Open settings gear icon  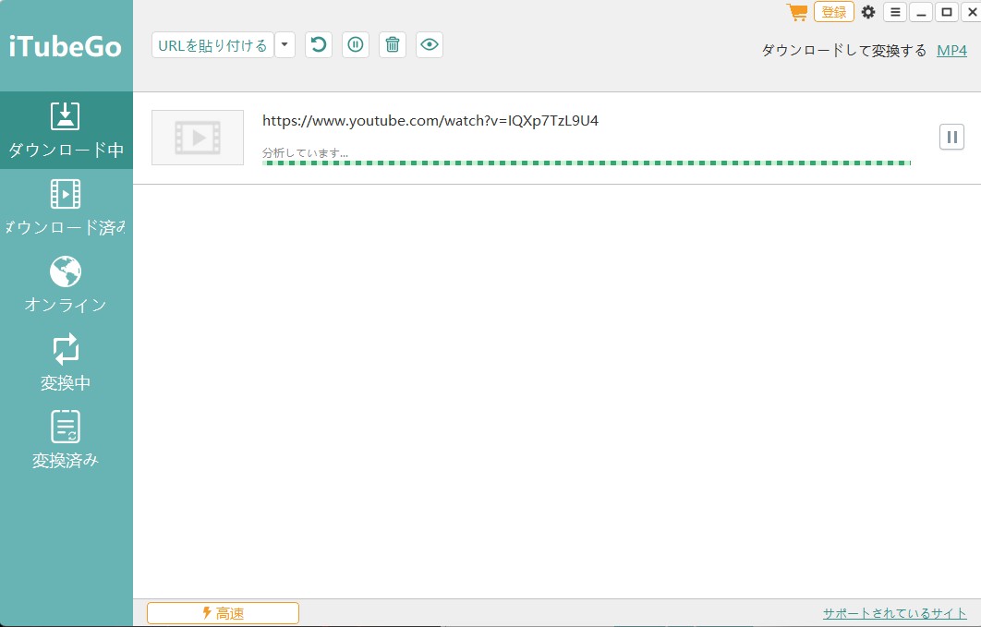tap(868, 12)
